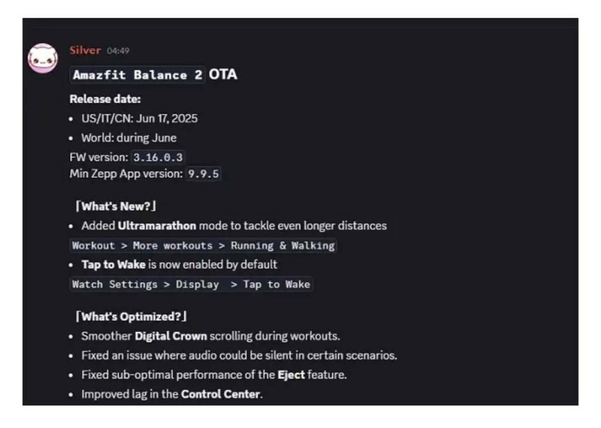Select the Watch Settings > Display path code
Viewport: 601px width, 428px height.
point(191,285)
